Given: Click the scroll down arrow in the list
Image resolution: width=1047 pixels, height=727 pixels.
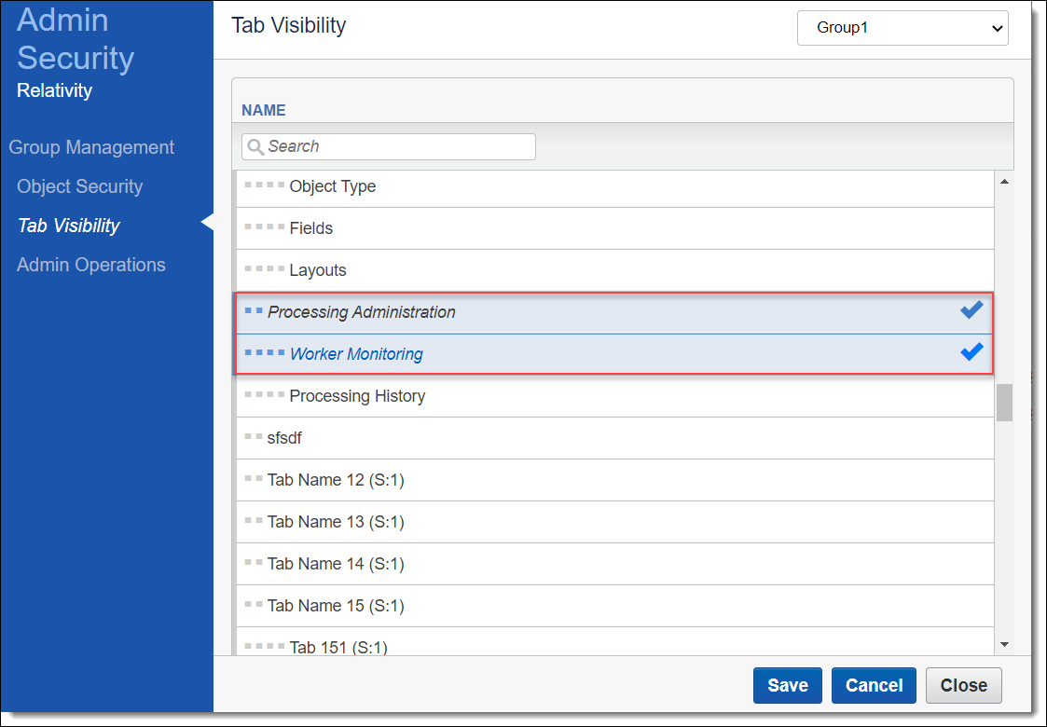Looking at the screenshot, I should (1004, 645).
